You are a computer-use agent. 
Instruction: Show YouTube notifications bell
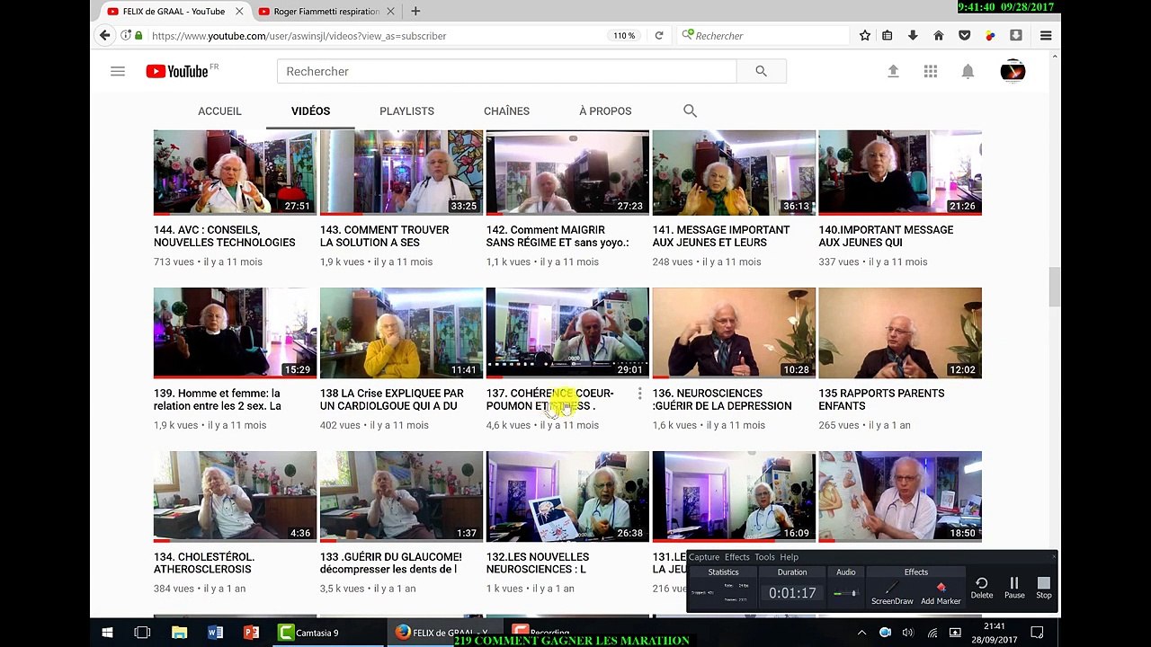(968, 71)
